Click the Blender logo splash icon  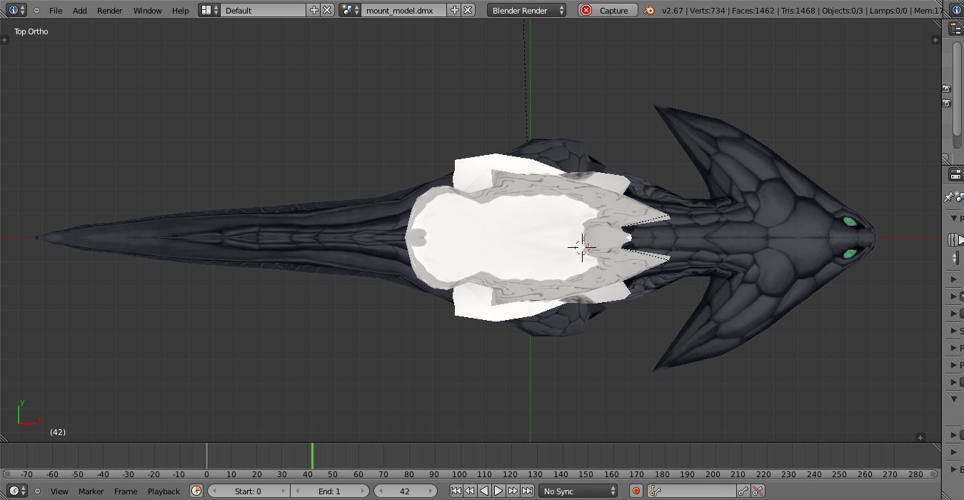(649, 10)
